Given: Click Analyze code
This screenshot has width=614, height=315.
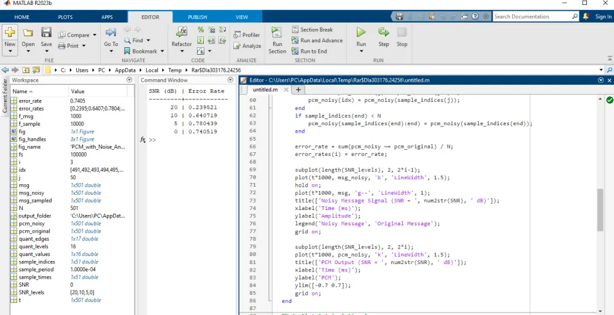Looking at the screenshot, I should coord(247,46).
